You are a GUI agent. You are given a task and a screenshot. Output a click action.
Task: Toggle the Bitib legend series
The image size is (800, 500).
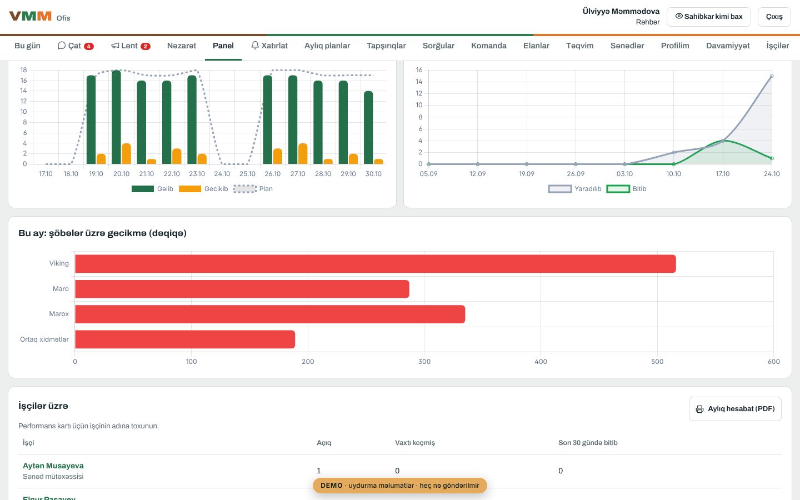tap(627, 189)
